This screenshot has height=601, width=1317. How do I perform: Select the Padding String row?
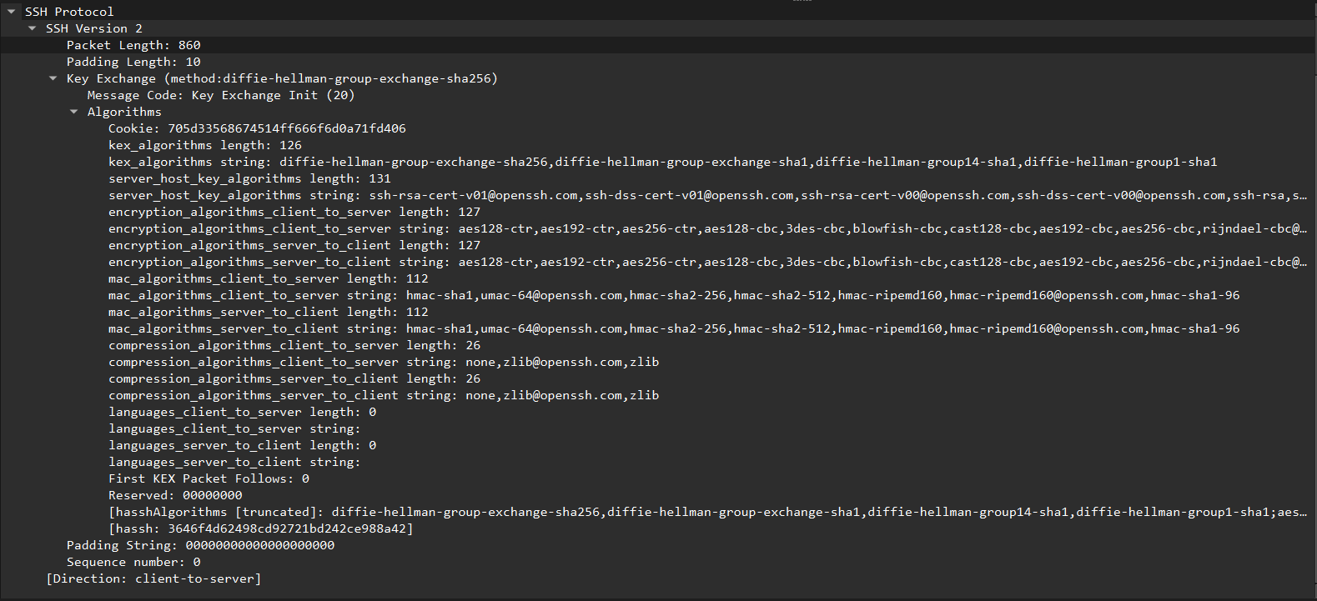(200, 545)
